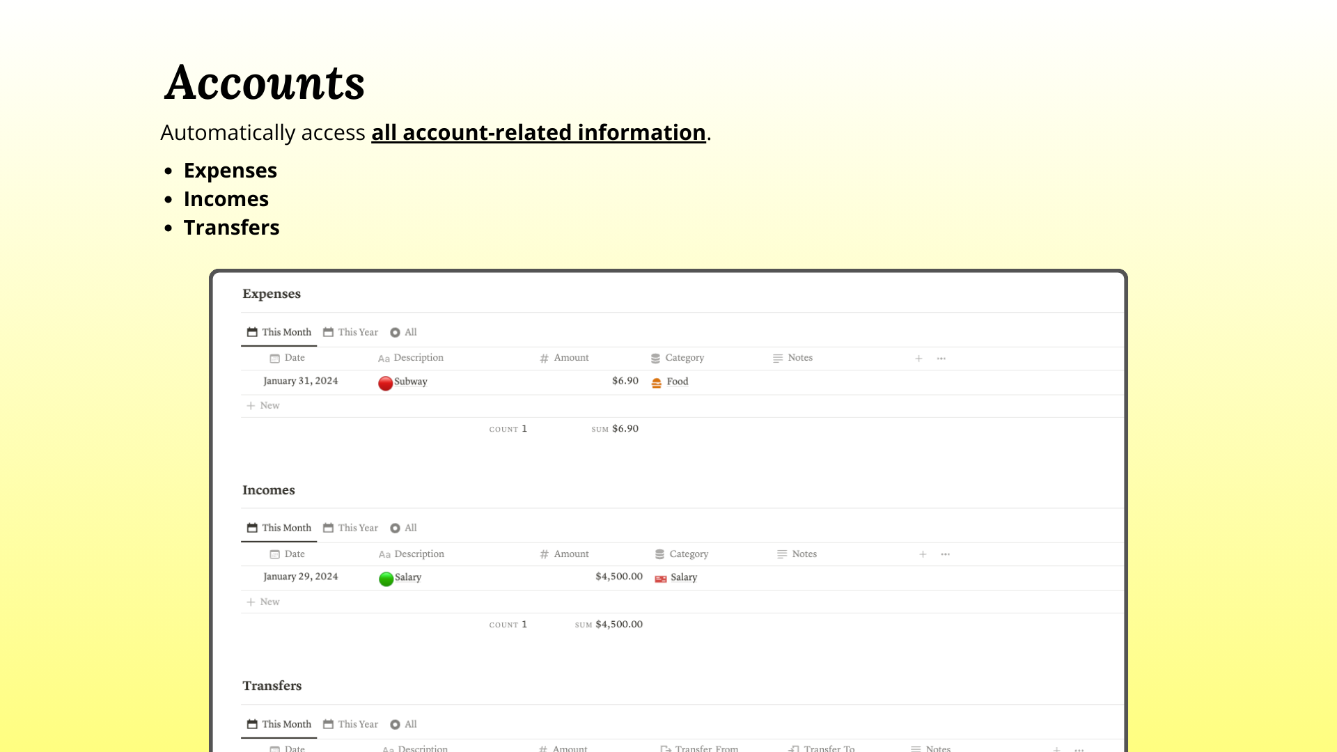Screen dimensions: 1337x752
Task: Add New row in Expenses table
Action: point(263,405)
